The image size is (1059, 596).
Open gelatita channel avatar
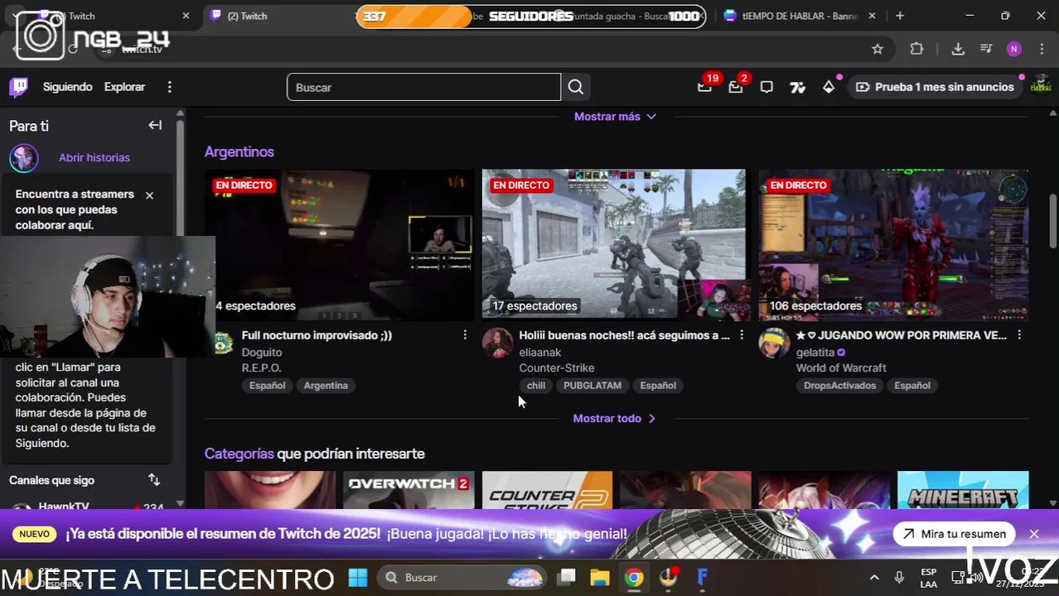click(x=774, y=343)
